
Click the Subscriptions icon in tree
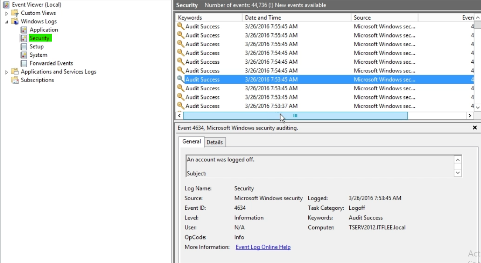(x=15, y=80)
